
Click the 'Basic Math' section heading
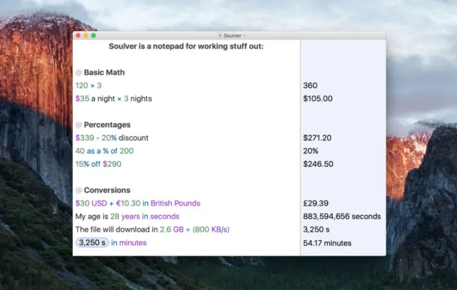[104, 72]
